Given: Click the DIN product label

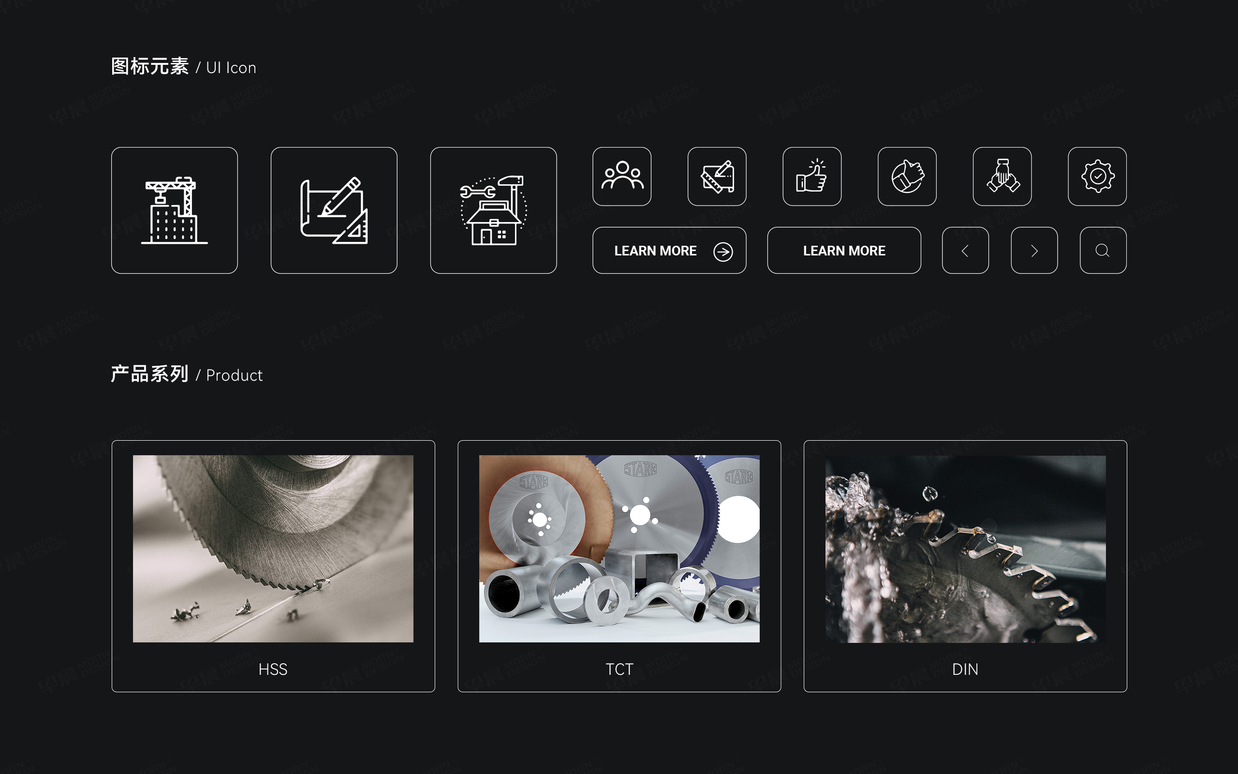Looking at the screenshot, I should tap(965, 669).
